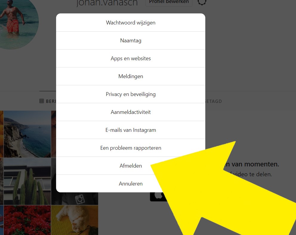Click the Instagram camera icon on thumbnail

point(80,200)
